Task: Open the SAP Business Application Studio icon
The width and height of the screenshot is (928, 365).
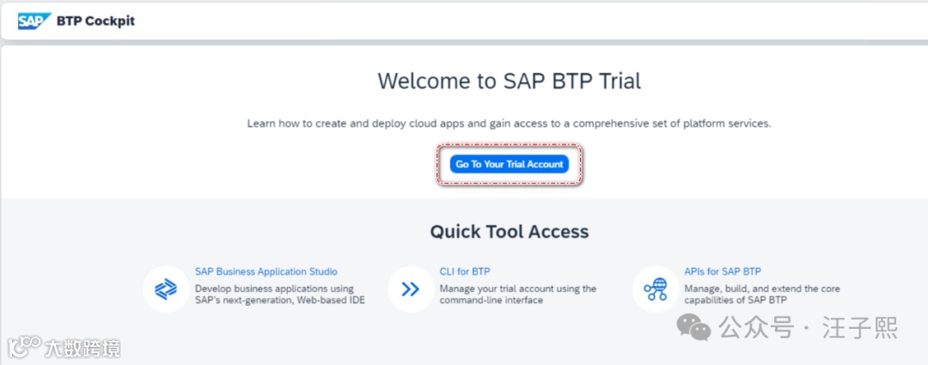Action: click(x=165, y=289)
